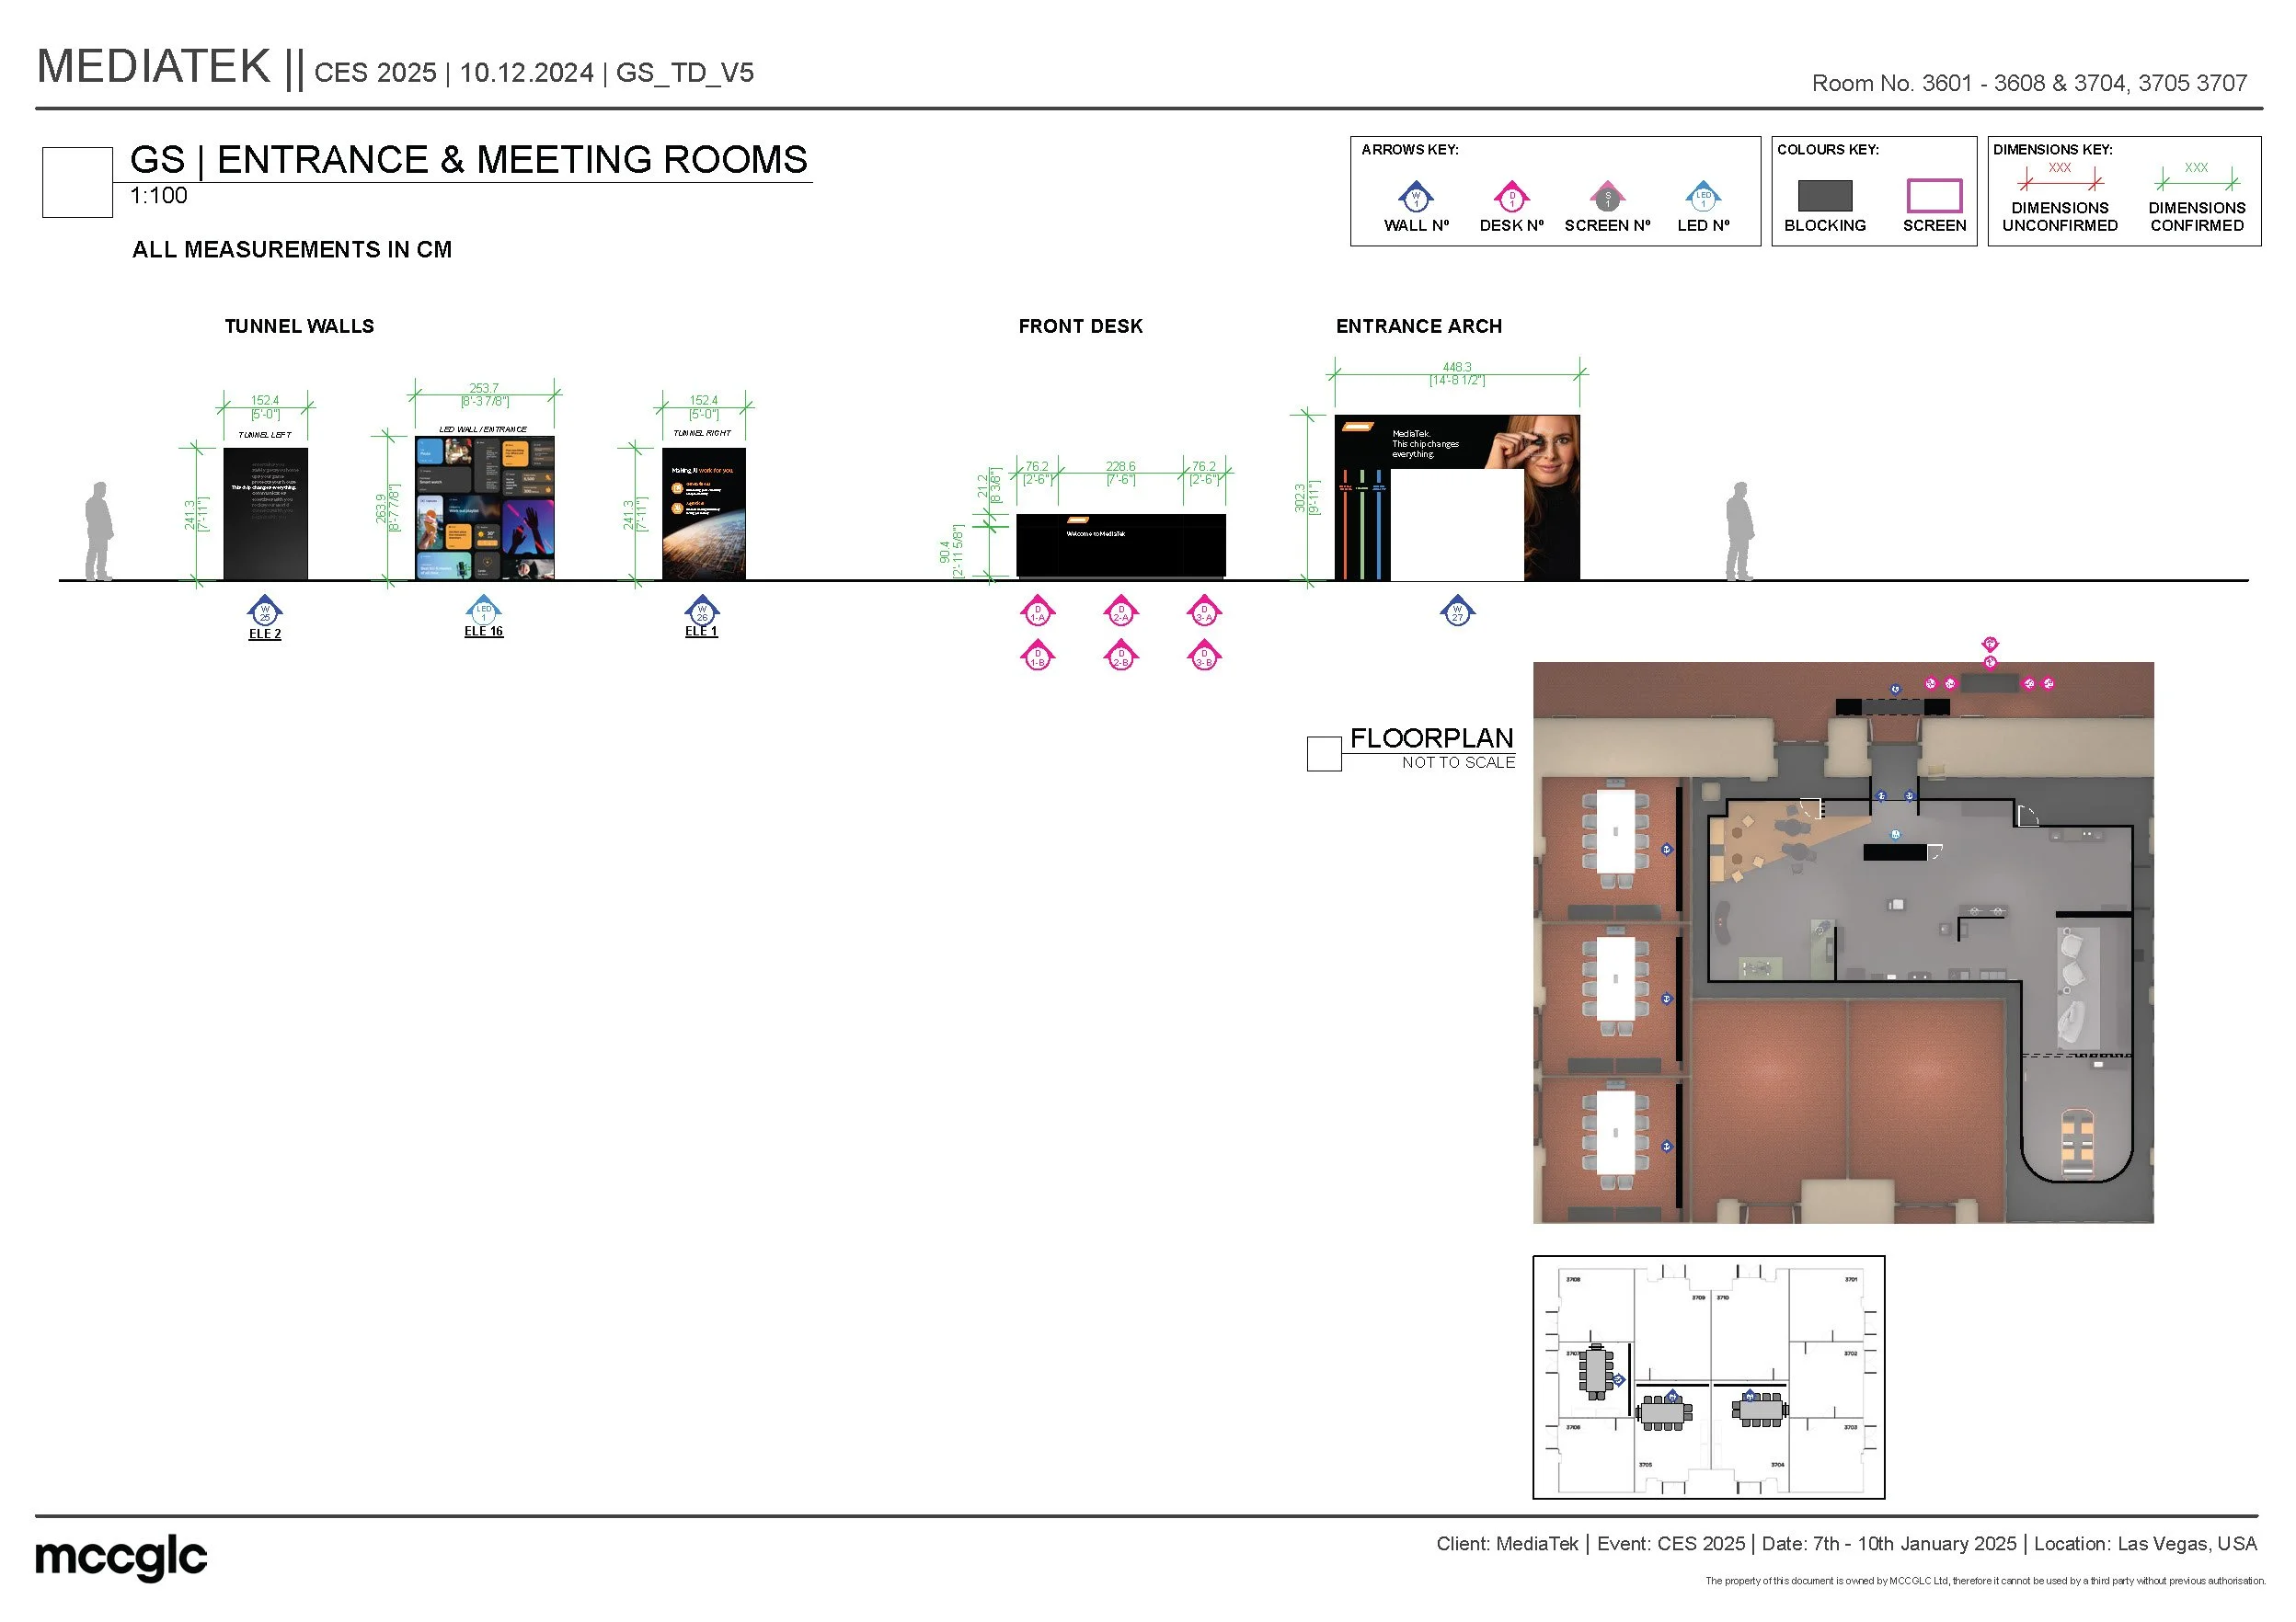Image resolution: width=2296 pixels, height=1622 pixels.
Task: Select the dark BLOCKING colour swatch
Action: pos(1825,196)
